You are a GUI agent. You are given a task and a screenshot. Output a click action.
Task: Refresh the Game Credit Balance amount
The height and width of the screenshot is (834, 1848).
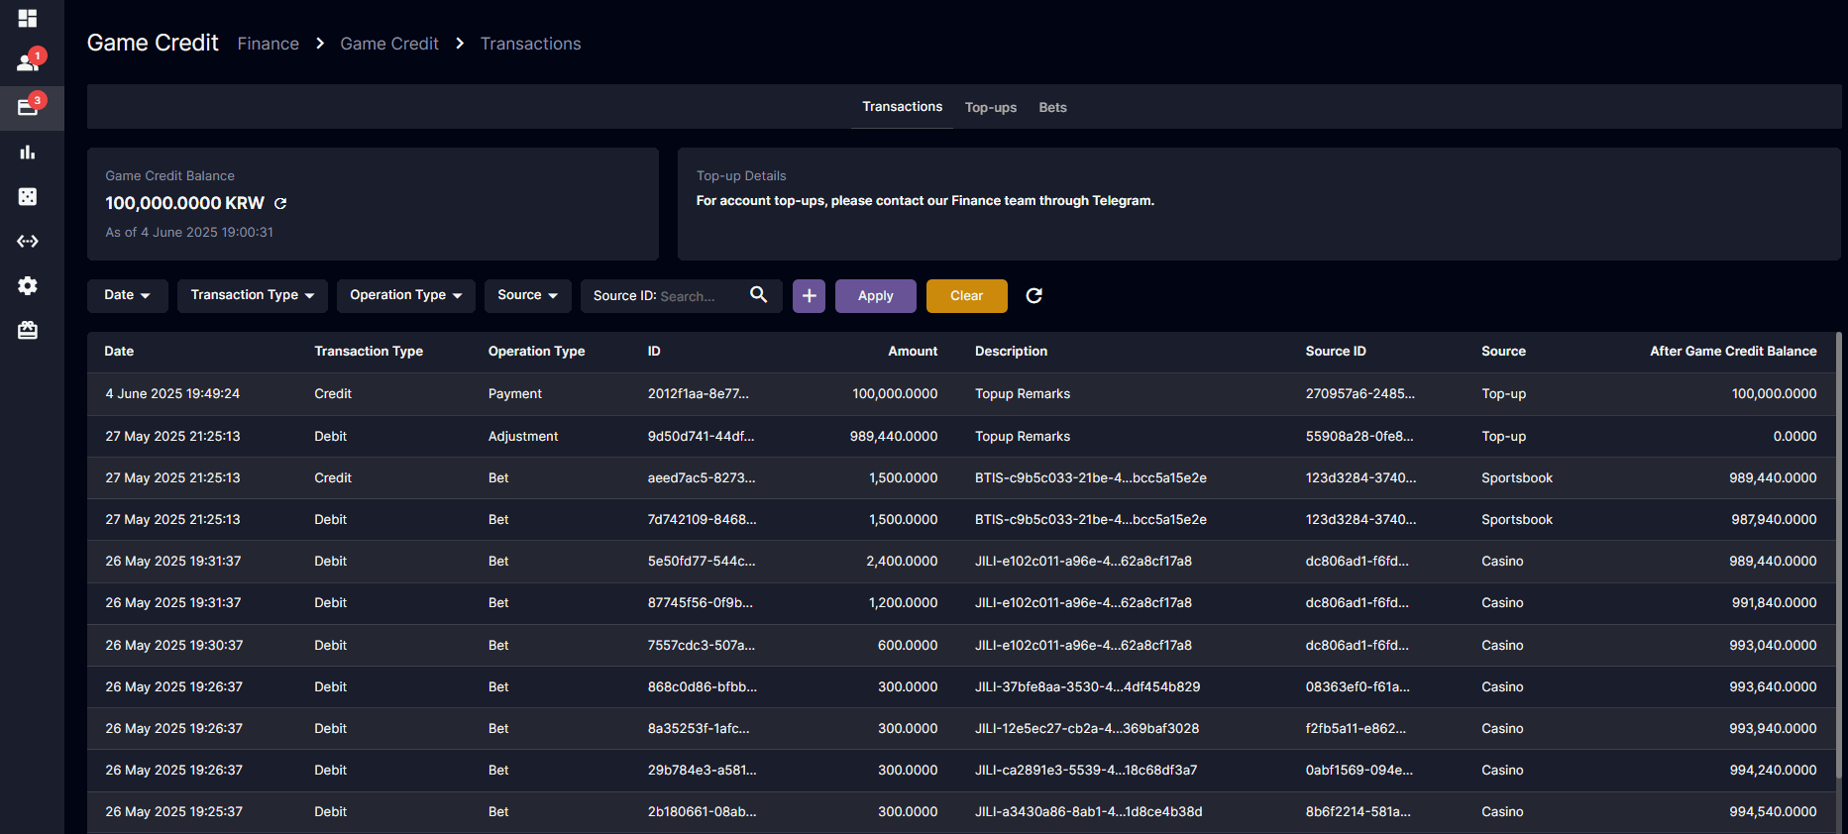point(280,203)
